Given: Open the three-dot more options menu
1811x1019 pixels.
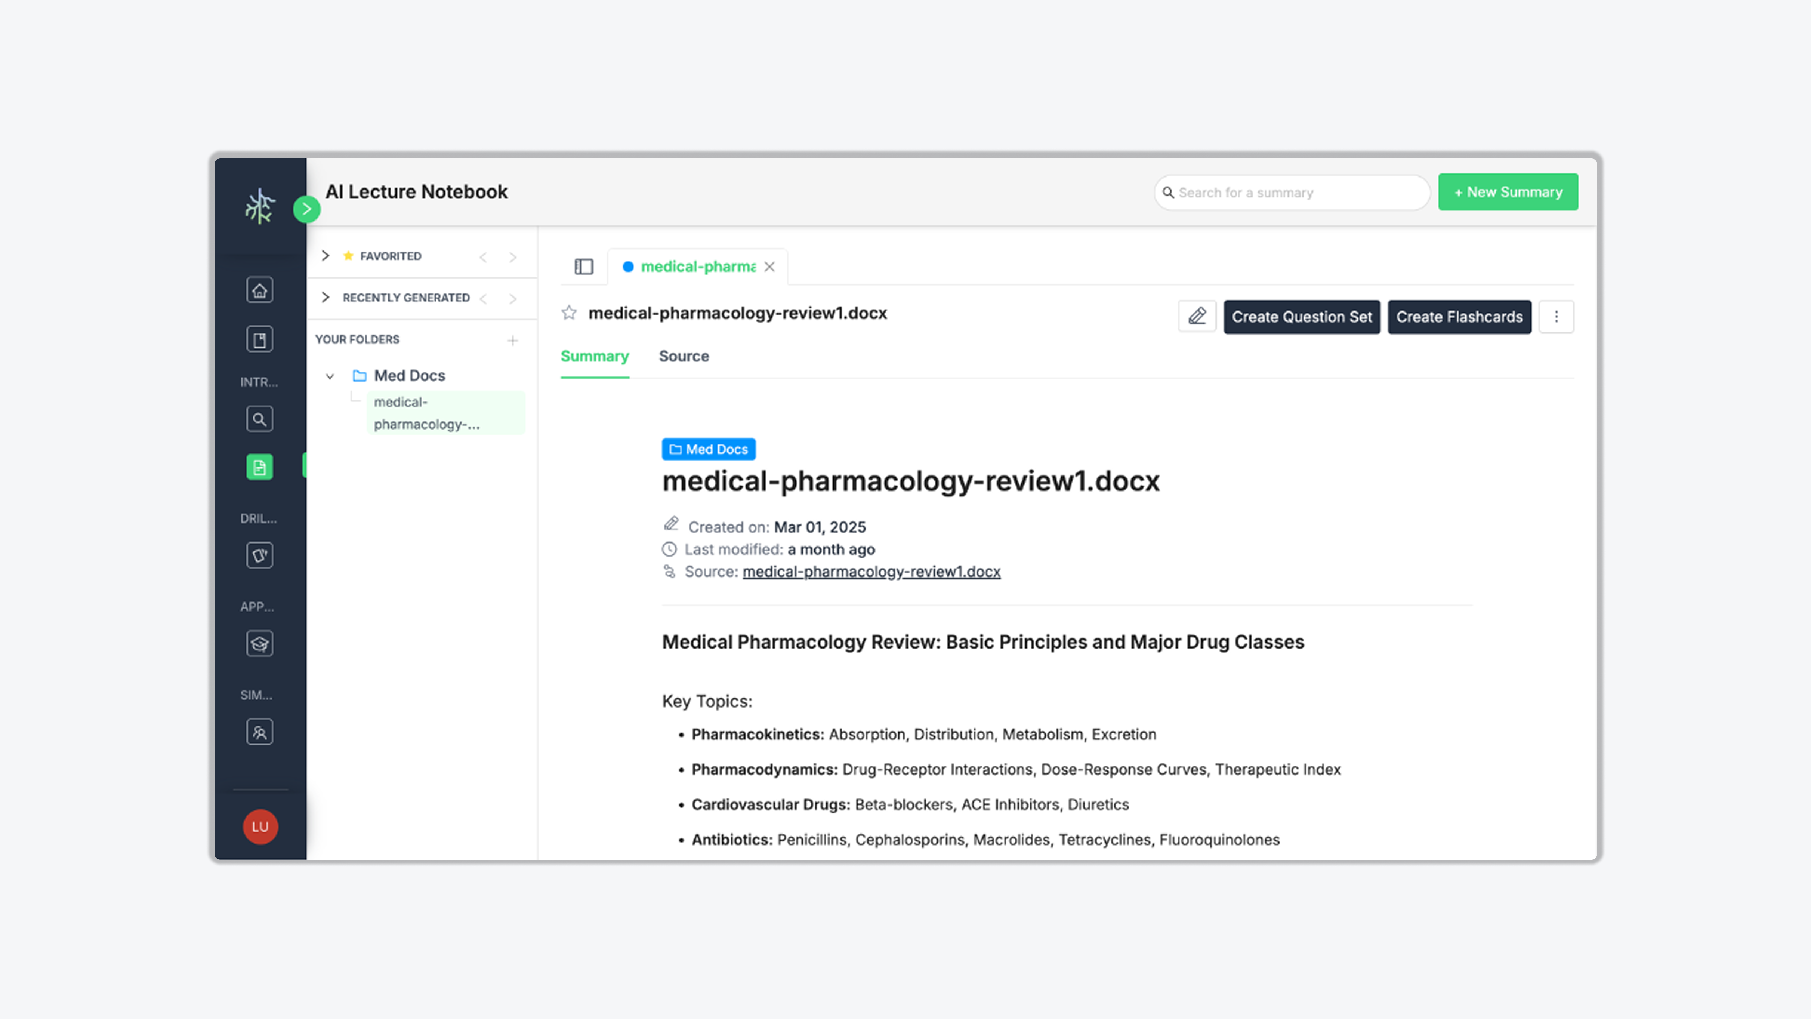Looking at the screenshot, I should click(x=1556, y=317).
